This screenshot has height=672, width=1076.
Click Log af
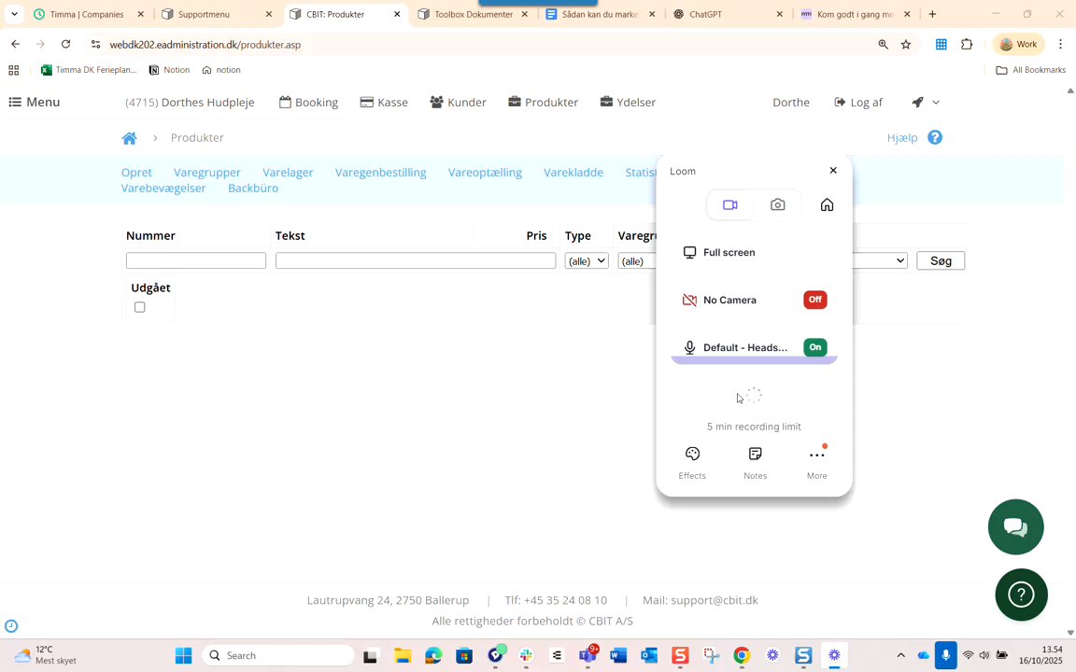point(857,102)
